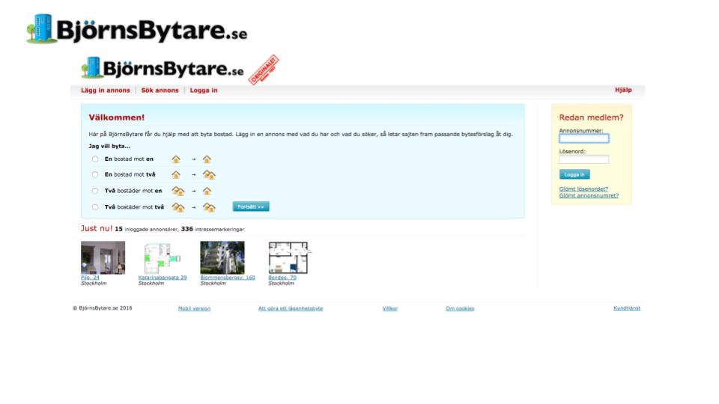Viewport: 719px width, 404px height.
Task: Click the 'Jag vill byta...' label
Action: click(x=109, y=147)
